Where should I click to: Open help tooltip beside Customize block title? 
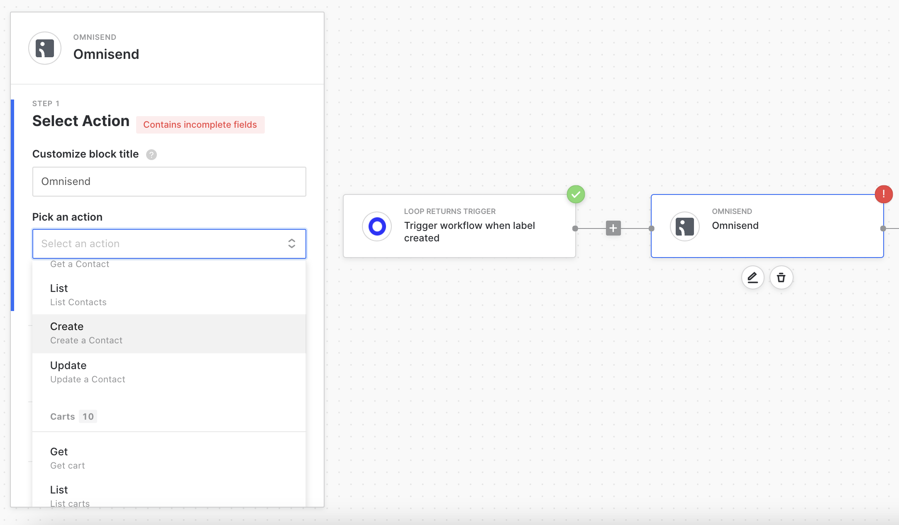coord(151,155)
